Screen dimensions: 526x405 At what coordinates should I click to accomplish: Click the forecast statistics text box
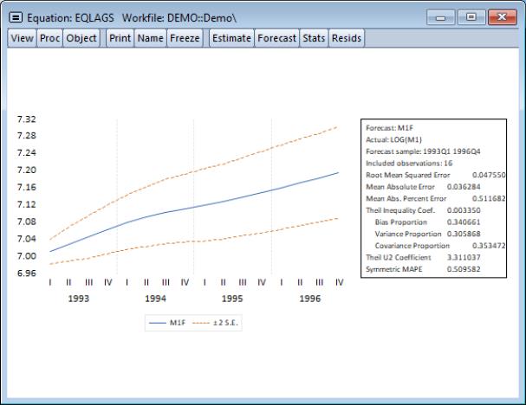(433, 197)
